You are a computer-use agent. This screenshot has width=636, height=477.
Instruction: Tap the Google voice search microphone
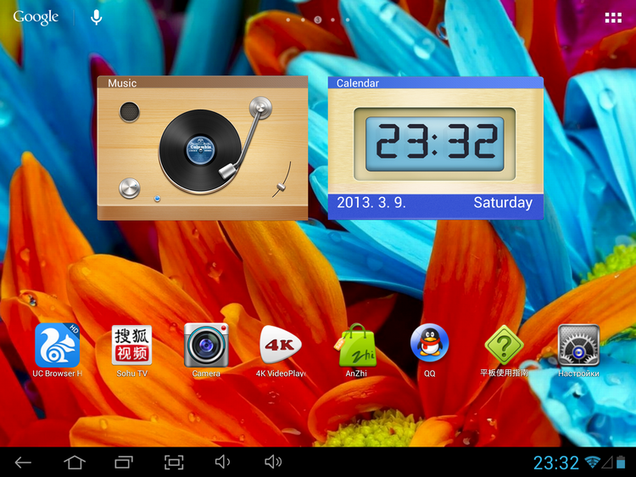pos(96,18)
